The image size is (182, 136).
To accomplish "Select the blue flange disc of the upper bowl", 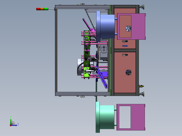I will (98, 27).
